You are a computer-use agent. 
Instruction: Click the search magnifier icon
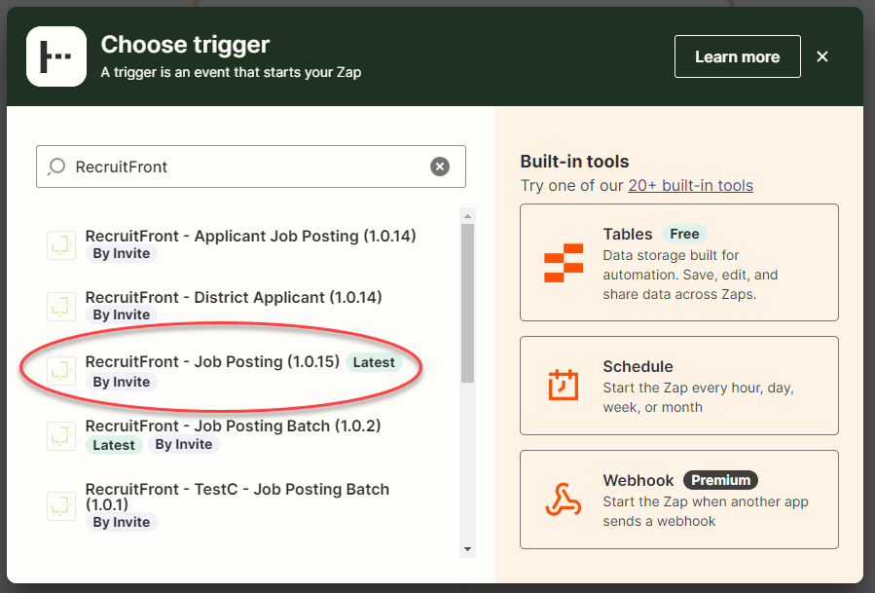(56, 167)
